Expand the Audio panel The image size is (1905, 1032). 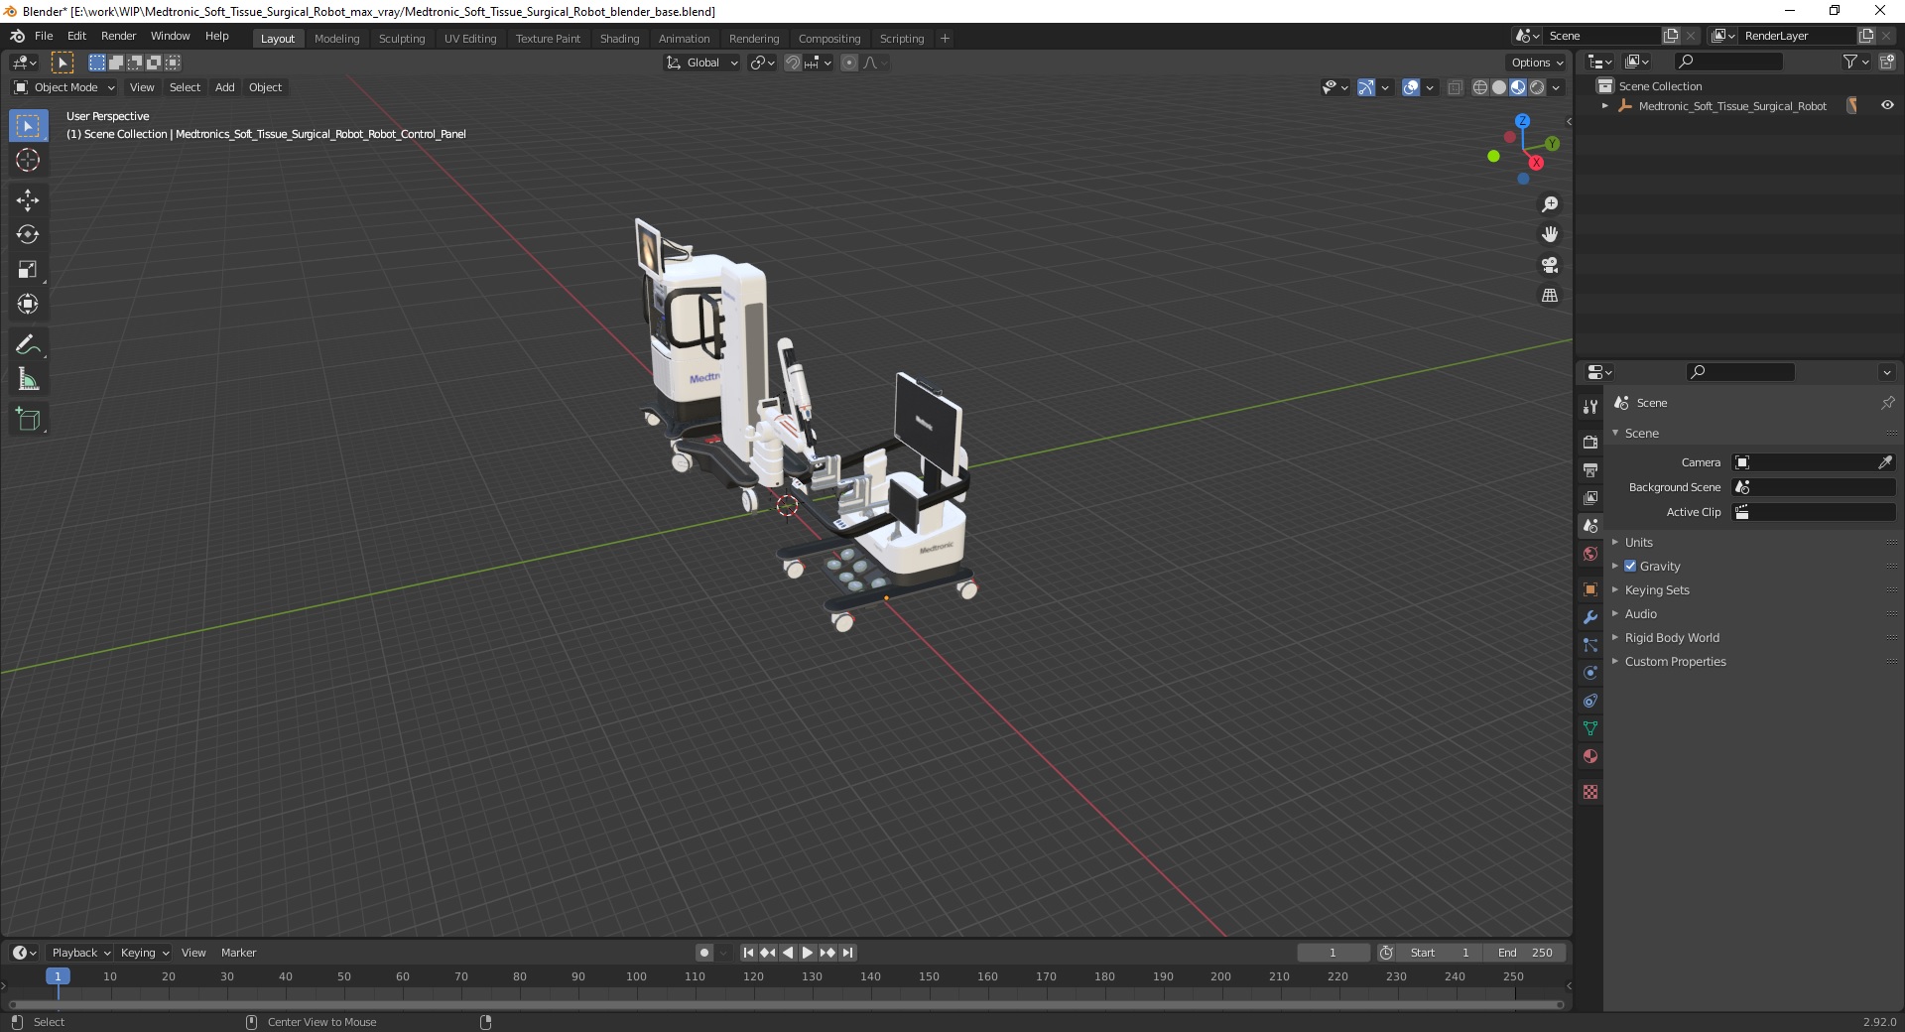point(1640,613)
